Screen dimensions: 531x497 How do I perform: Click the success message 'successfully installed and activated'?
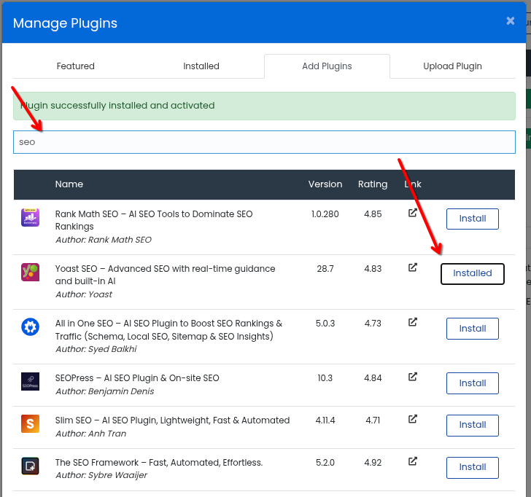coord(133,106)
